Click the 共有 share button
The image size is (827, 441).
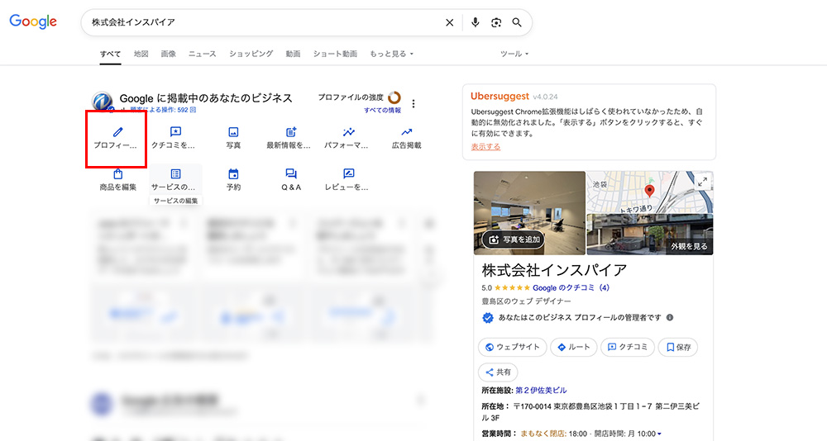click(x=498, y=372)
